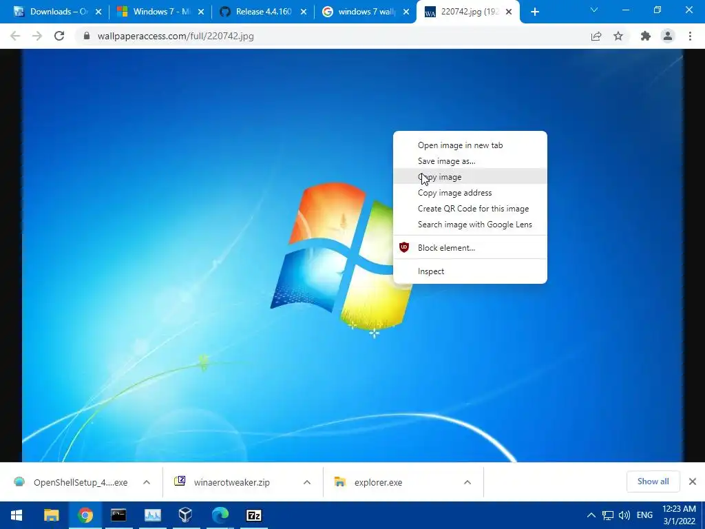This screenshot has height=529, width=705.
Task: Open the resource monitor taskbar icon
Action: [x=152, y=515]
